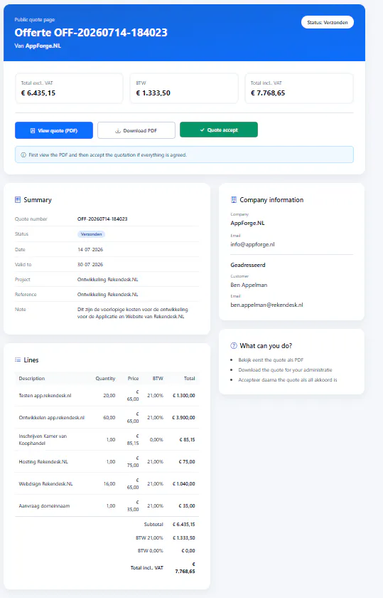The width and height of the screenshot is (383, 598).
Task: Click the Webdsign Rekendesk.NL line
Action: point(107,484)
